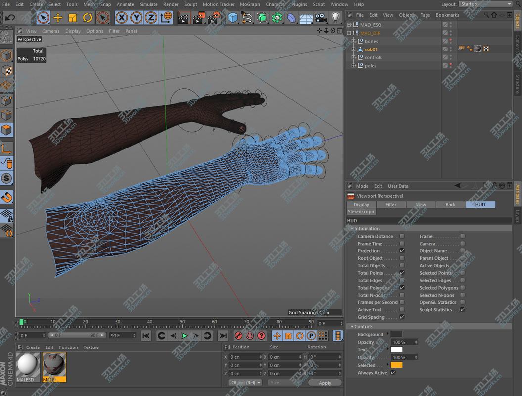Switch to the Display tab

tap(361, 205)
